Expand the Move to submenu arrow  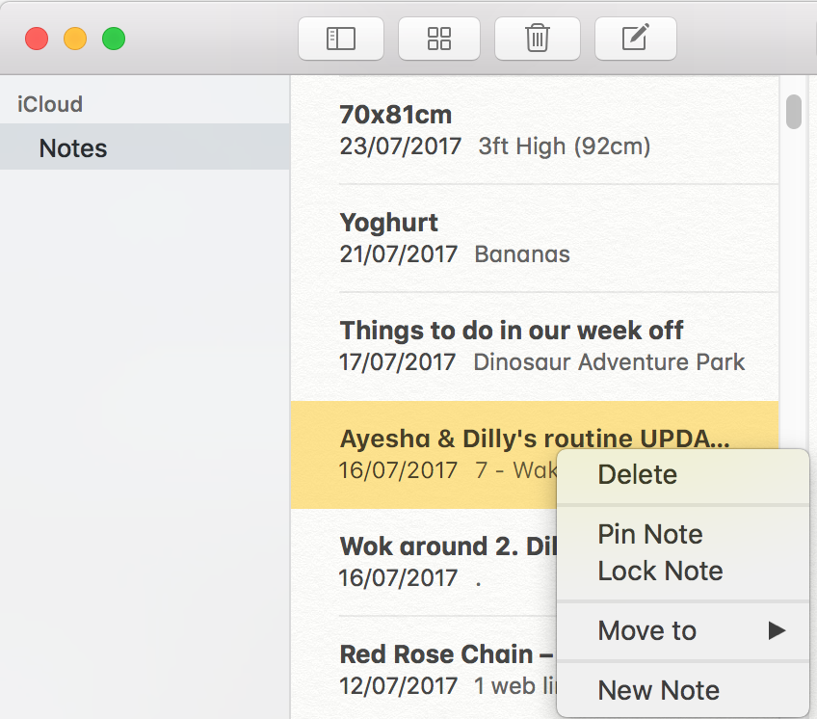point(777,630)
